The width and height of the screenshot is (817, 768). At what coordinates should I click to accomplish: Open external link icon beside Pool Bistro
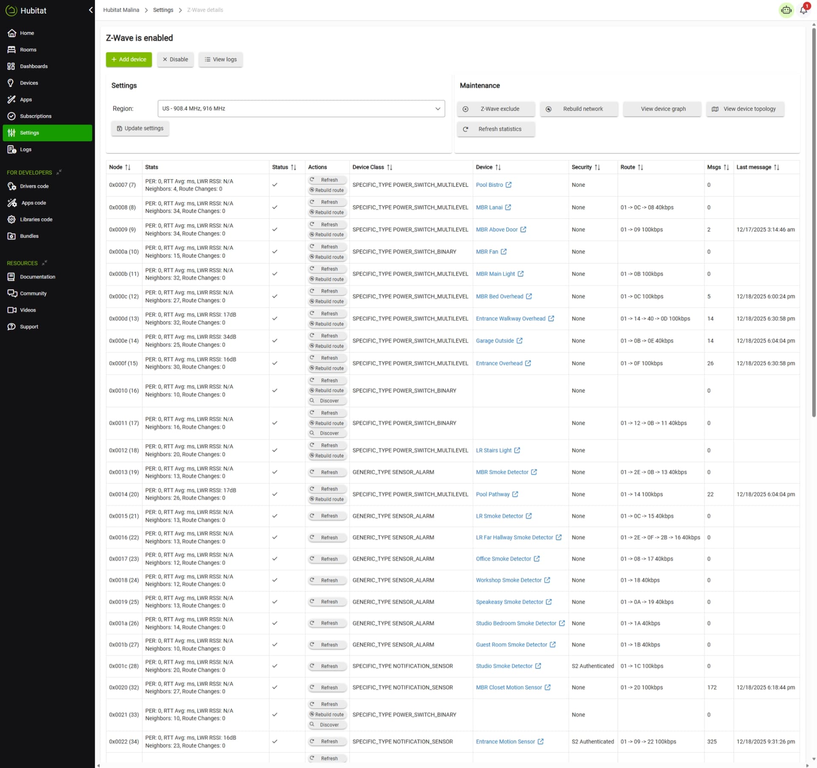tap(508, 185)
